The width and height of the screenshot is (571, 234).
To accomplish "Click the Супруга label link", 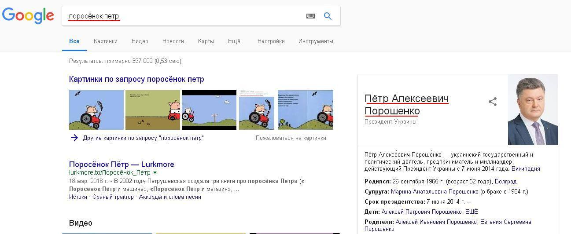I will tap(377, 191).
